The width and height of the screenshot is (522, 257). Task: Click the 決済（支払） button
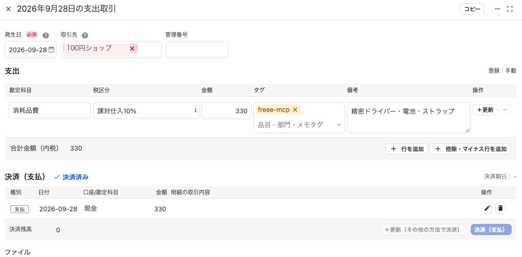pyautogui.click(x=491, y=229)
